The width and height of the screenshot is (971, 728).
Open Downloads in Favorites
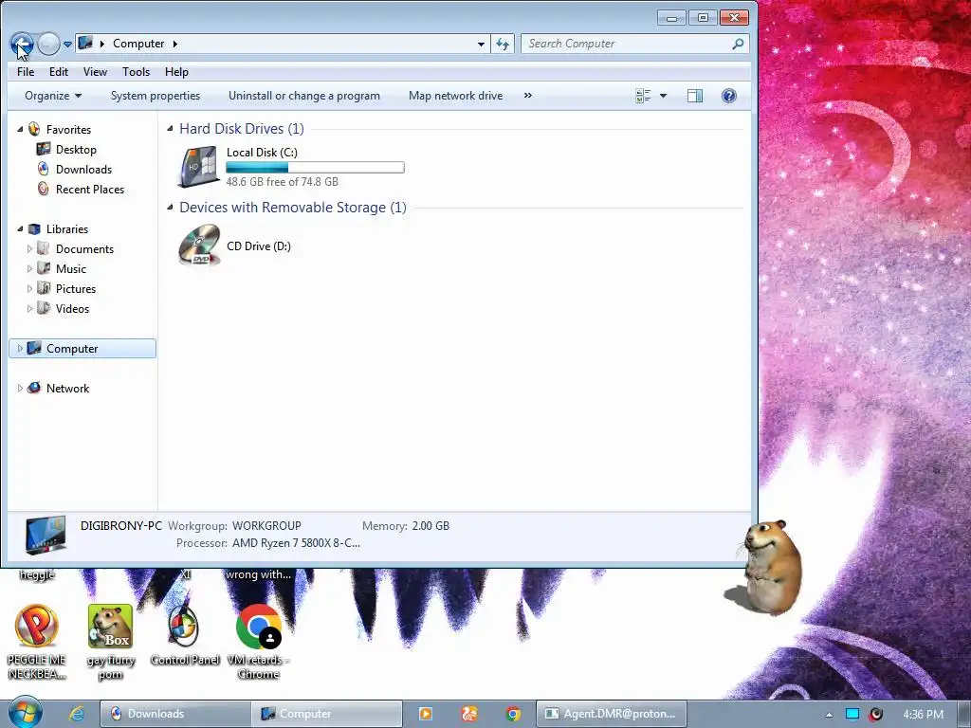pyautogui.click(x=83, y=169)
